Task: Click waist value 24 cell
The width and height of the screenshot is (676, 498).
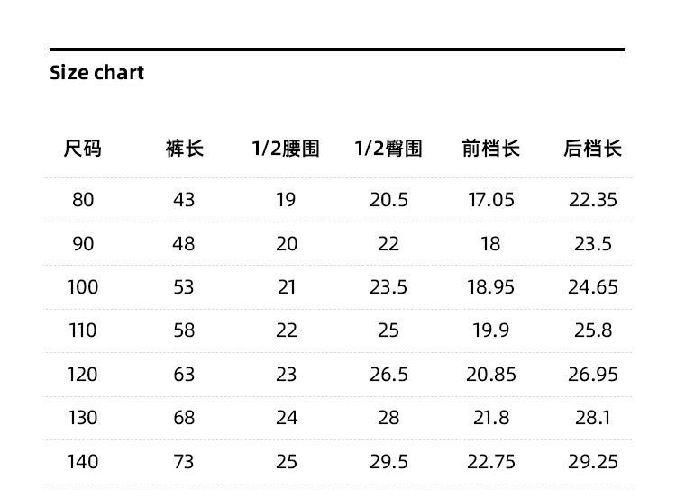Action: pyautogui.click(x=287, y=418)
